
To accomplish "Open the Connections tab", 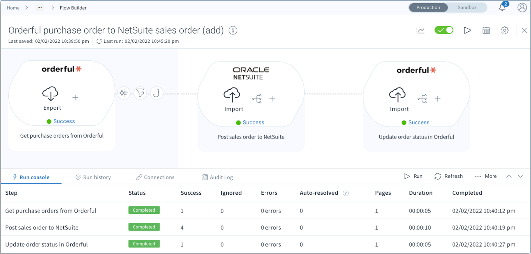I will (155, 177).
